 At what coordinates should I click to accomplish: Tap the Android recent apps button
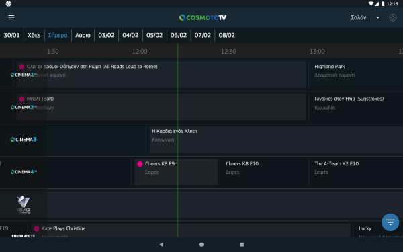242,245
